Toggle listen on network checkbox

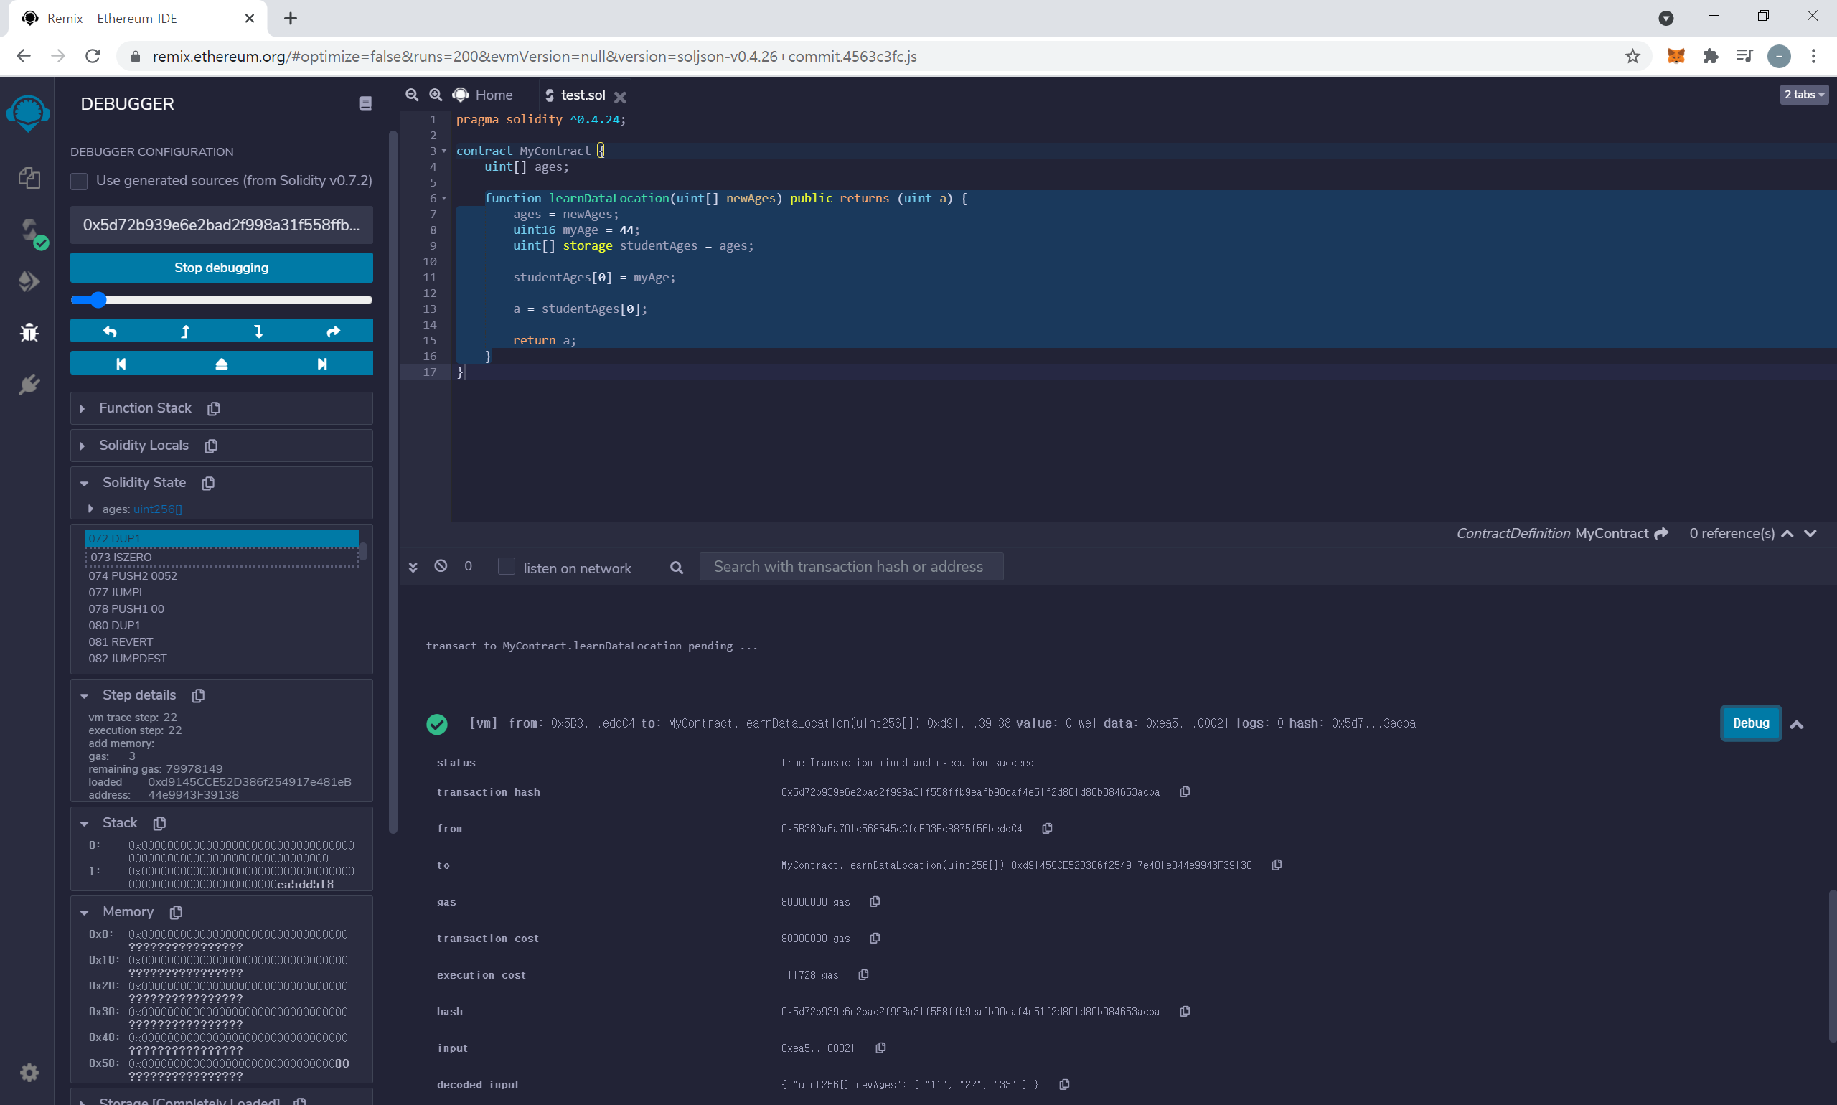(507, 567)
